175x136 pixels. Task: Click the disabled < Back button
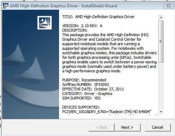pos(101,127)
